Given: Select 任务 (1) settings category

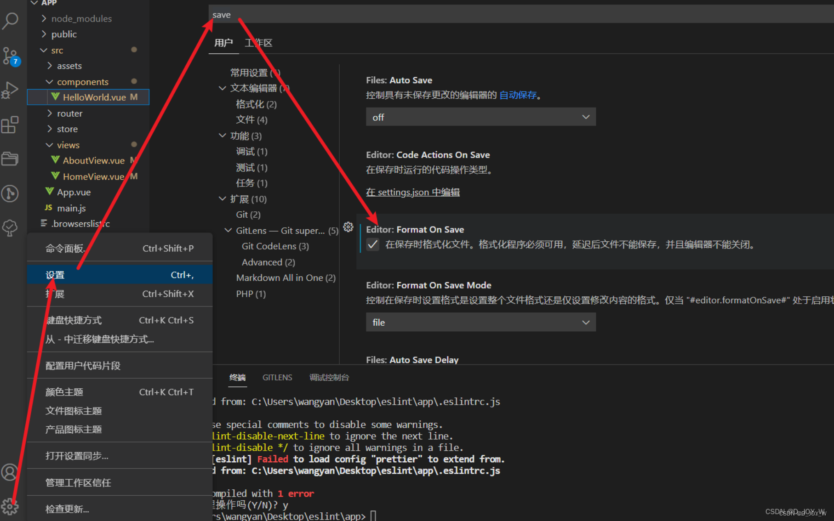Looking at the screenshot, I should 251,183.
